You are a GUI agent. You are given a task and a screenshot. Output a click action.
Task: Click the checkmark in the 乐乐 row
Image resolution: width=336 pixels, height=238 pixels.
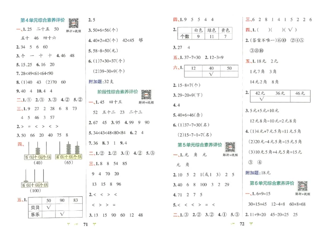tap(62, 214)
